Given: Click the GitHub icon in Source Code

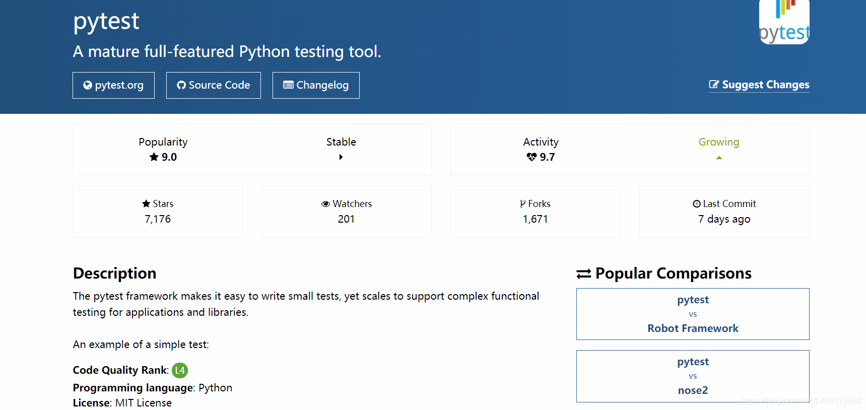Looking at the screenshot, I should (181, 85).
